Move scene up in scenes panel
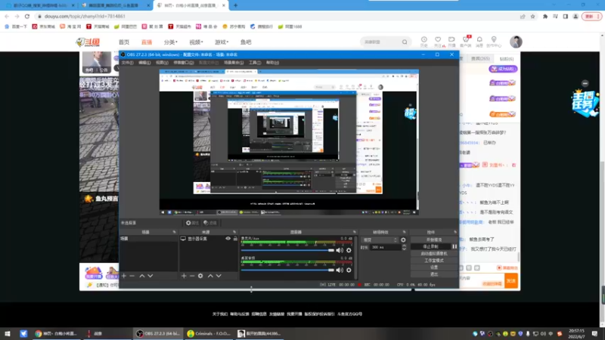Screen dimensions: 605x340 (141, 276)
